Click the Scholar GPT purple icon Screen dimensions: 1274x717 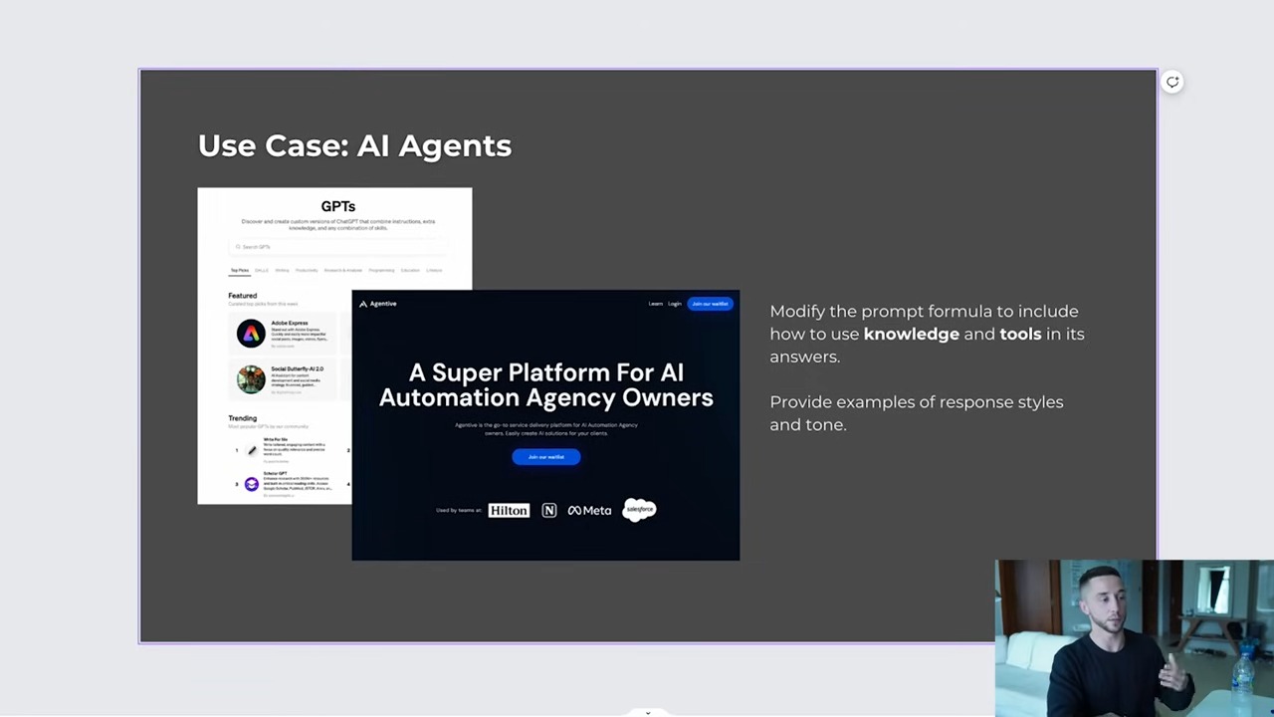[x=251, y=485]
